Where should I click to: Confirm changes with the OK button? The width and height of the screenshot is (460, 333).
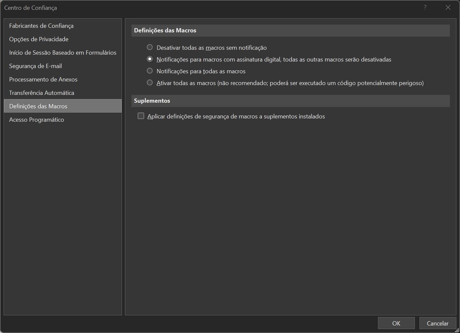pyautogui.click(x=396, y=323)
